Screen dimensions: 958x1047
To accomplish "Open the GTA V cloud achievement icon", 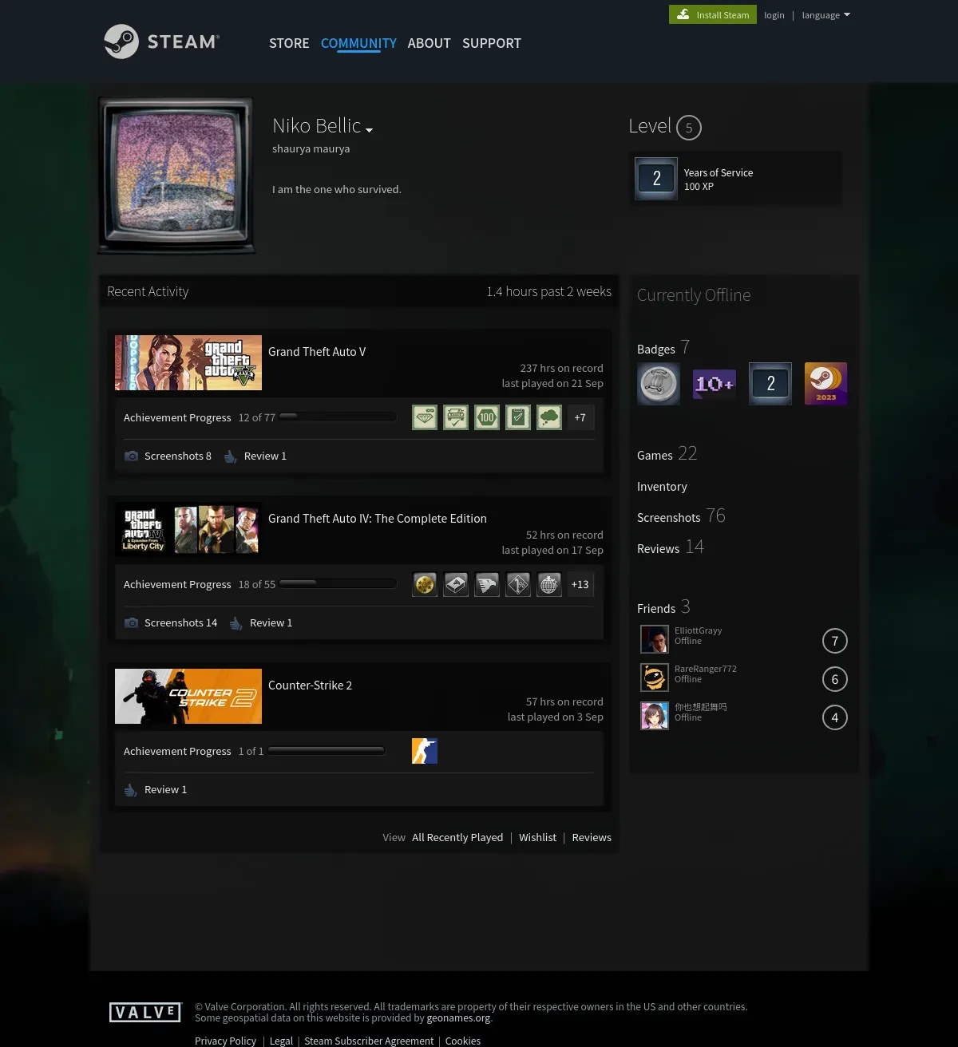I will click(549, 417).
